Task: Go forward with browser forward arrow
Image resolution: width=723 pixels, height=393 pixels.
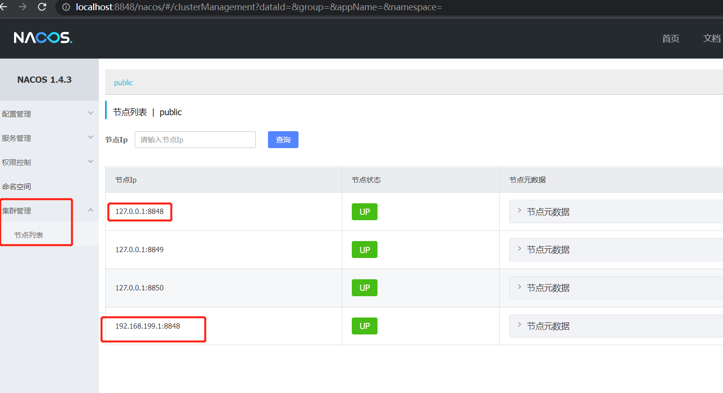Action: (22, 7)
